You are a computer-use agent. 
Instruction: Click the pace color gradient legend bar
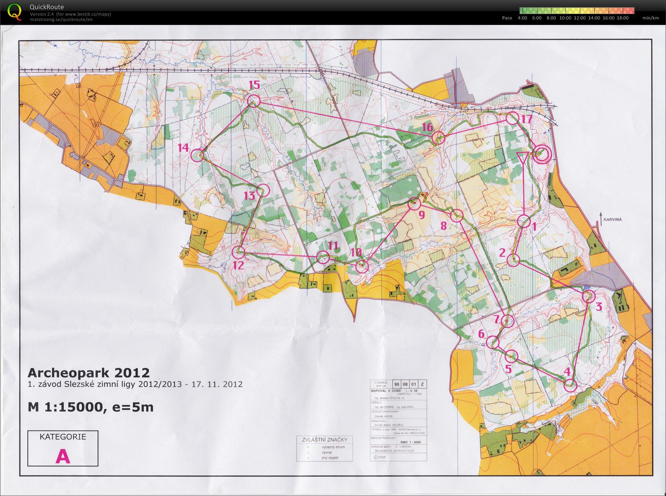click(x=577, y=11)
